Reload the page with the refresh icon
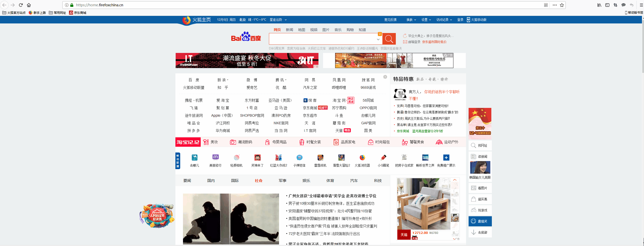Image resolution: width=644 pixels, height=246 pixels. click(21, 5)
